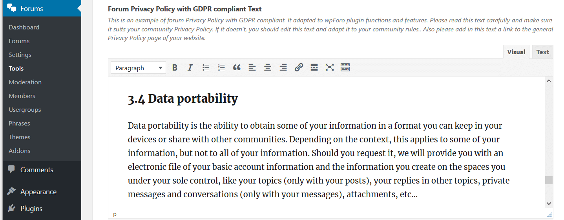Switch to the Text editor tab
The width and height of the screenshot is (564, 220).
pyautogui.click(x=542, y=52)
